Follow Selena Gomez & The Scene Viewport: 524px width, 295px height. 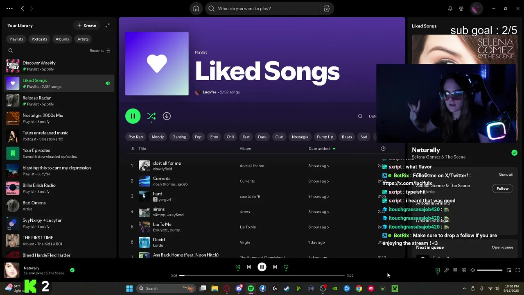(x=502, y=188)
